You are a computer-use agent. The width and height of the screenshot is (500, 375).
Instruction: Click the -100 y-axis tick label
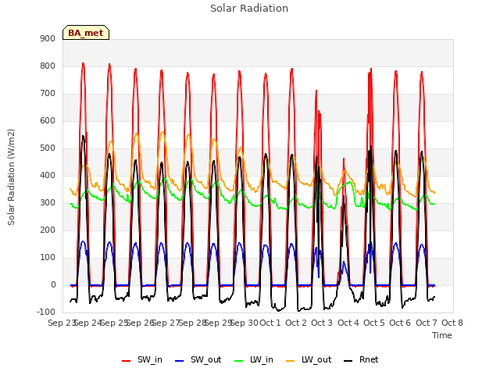[46, 312]
